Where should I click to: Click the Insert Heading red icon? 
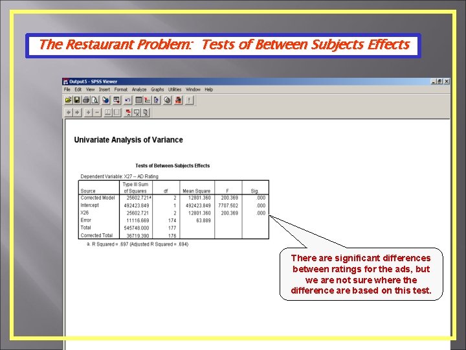[x=128, y=113]
